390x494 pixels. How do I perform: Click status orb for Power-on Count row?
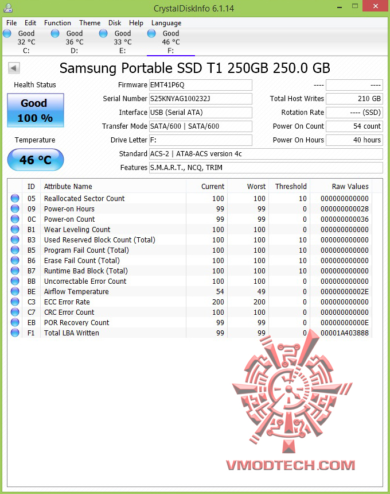point(15,219)
